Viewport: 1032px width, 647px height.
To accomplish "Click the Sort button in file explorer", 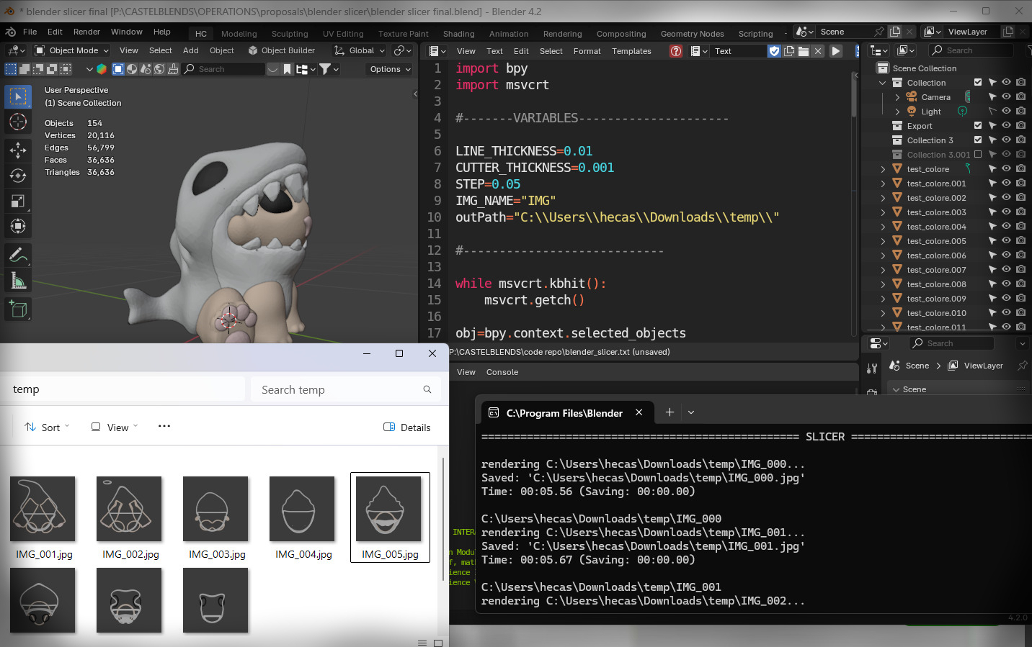I will pos(47,427).
